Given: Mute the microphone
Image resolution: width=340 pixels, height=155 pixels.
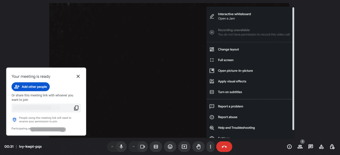Looking at the screenshot, I should pyautogui.click(x=121, y=147).
